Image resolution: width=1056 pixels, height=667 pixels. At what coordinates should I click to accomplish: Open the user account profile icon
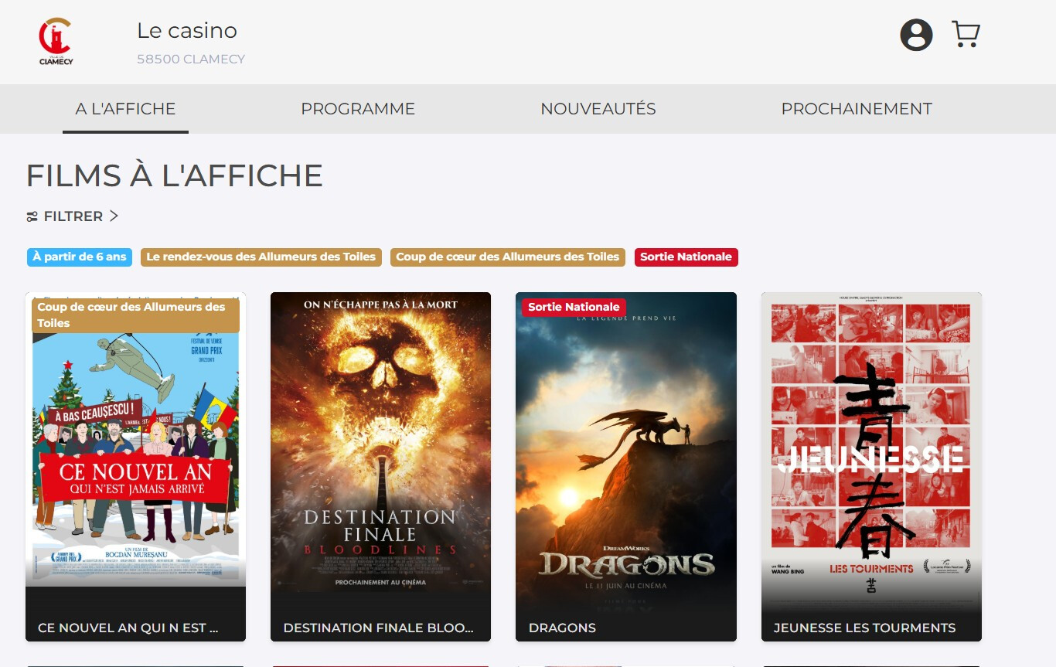(916, 35)
